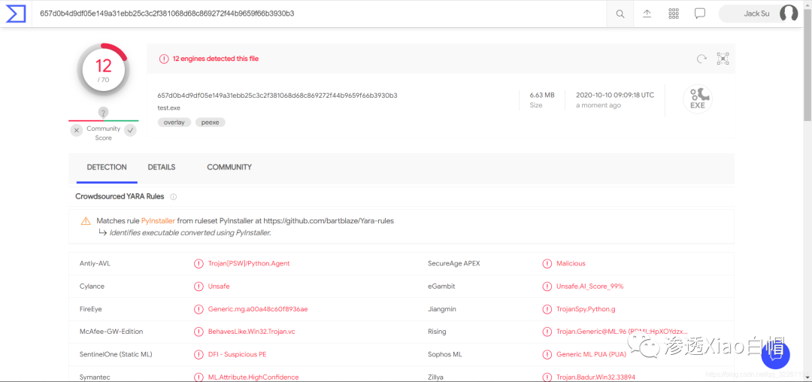Viewport: 812px width, 382px height.
Task: Click Jack Su profile avatar
Action: [x=789, y=14]
